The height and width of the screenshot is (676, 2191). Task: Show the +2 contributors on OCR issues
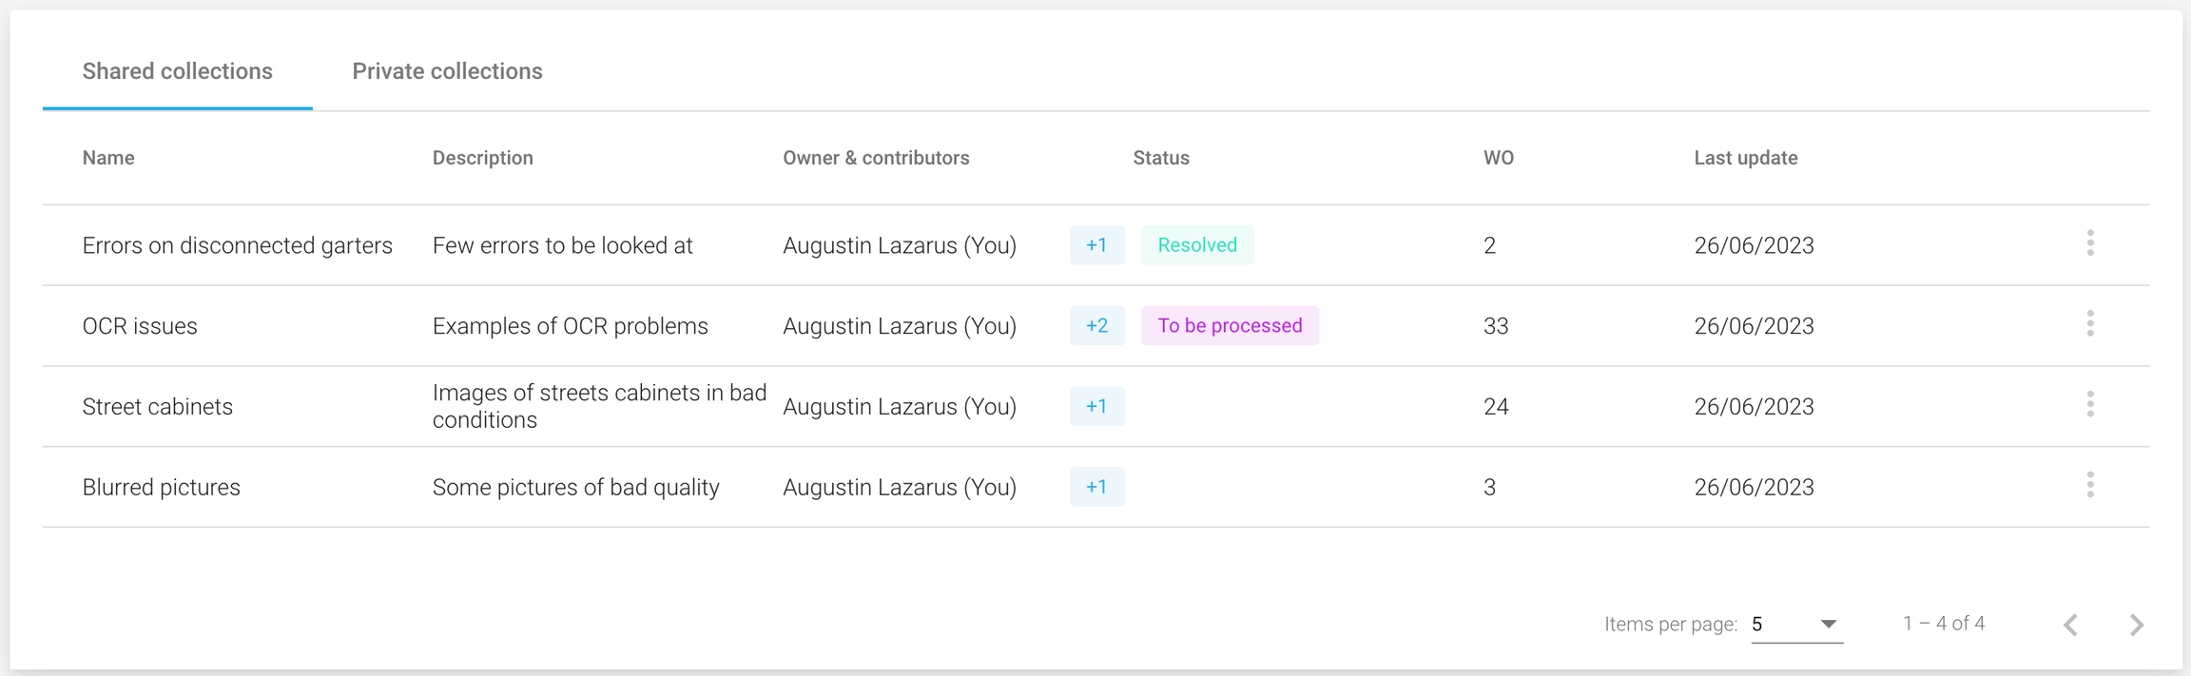[1096, 325]
